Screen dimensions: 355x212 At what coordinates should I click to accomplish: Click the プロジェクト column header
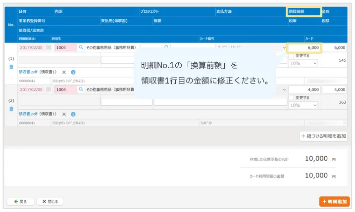[x=151, y=11]
